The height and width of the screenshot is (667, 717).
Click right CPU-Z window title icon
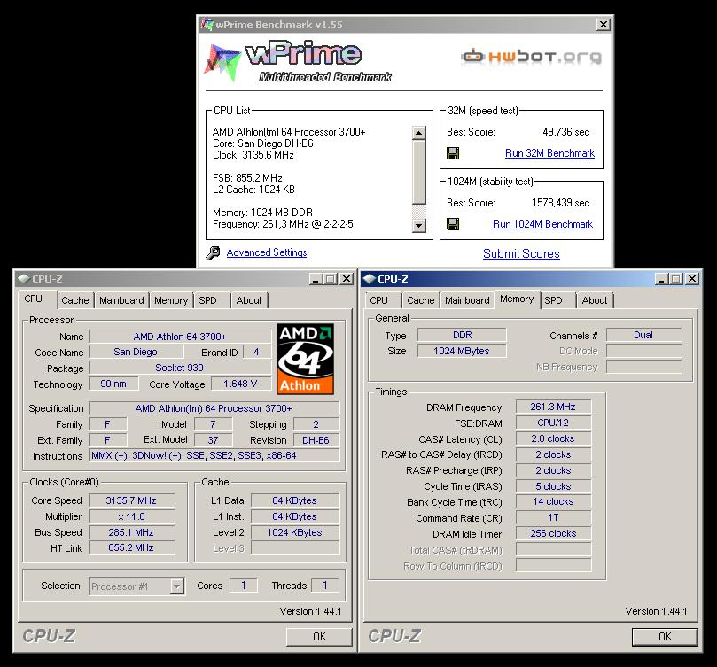(x=369, y=279)
